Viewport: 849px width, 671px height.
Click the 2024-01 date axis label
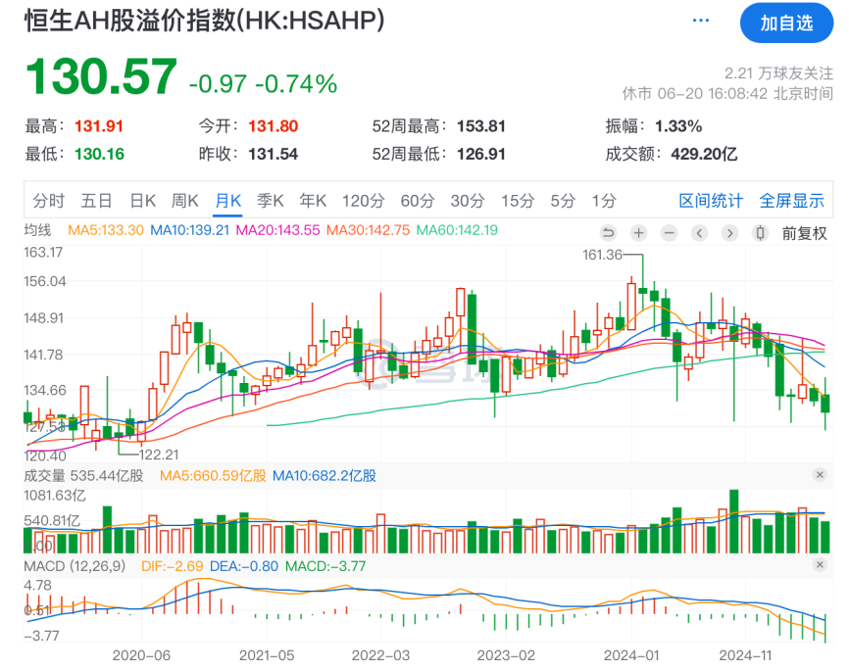tap(631, 656)
